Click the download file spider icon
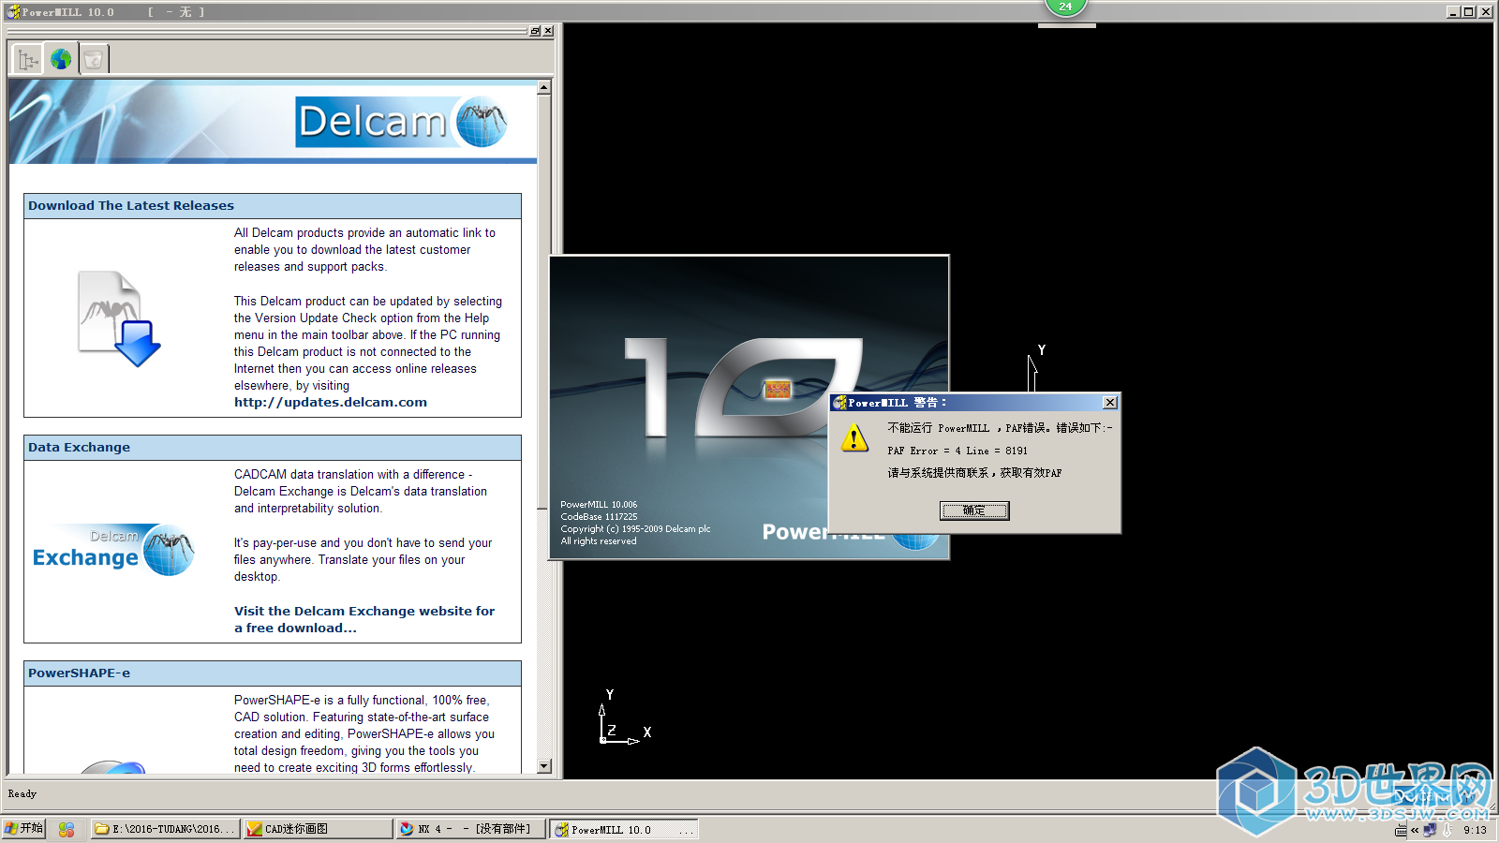Image resolution: width=1499 pixels, height=843 pixels. (x=119, y=318)
